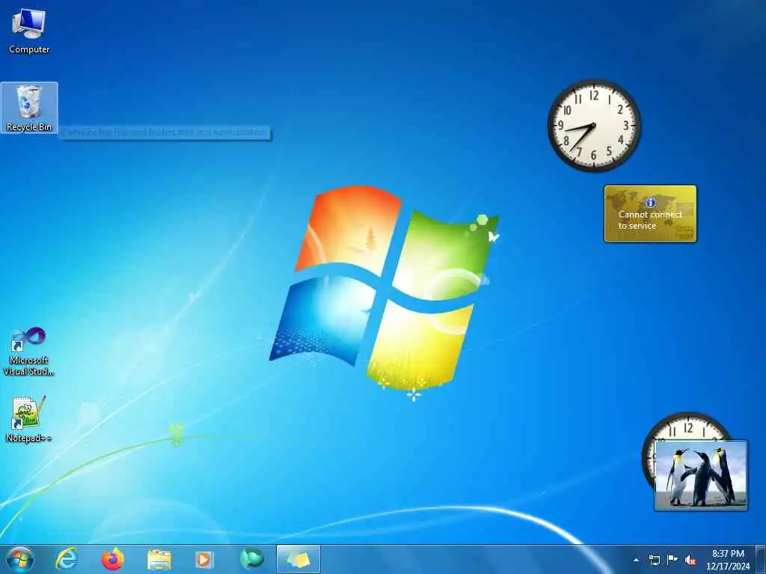This screenshot has height=574, width=766.
Task: Click the large analog clock gadget
Action: click(x=594, y=126)
